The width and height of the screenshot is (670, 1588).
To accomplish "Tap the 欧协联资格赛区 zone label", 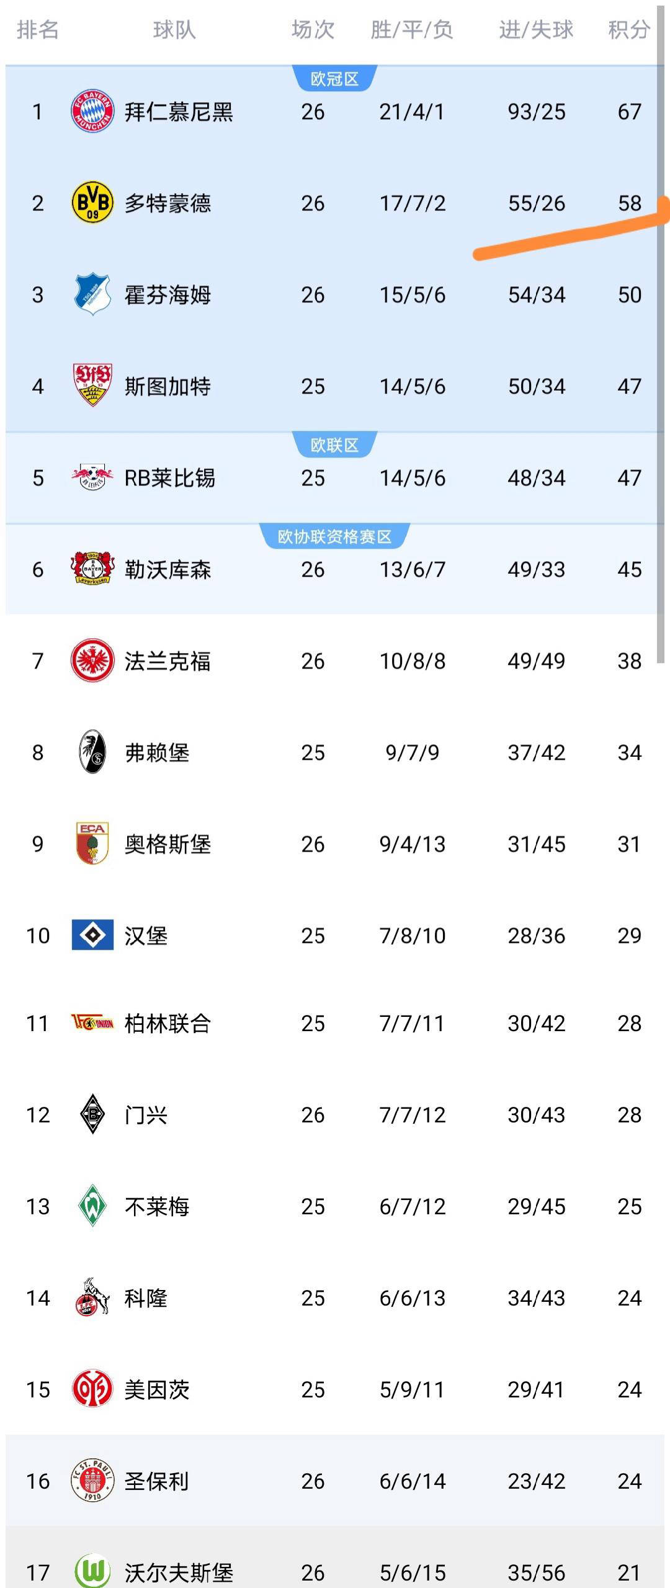I will pos(334,536).
